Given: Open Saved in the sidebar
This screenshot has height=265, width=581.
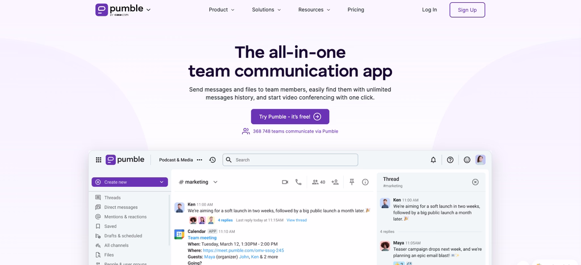Looking at the screenshot, I should [x=110, y=226].
